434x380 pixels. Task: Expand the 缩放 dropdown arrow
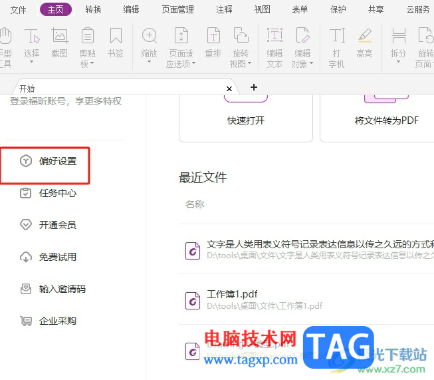[149, 62]
